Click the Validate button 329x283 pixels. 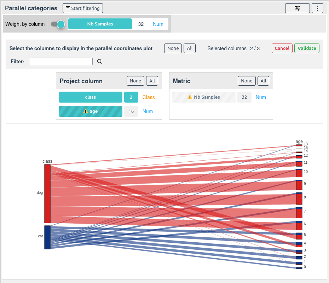tap(307, 48)
